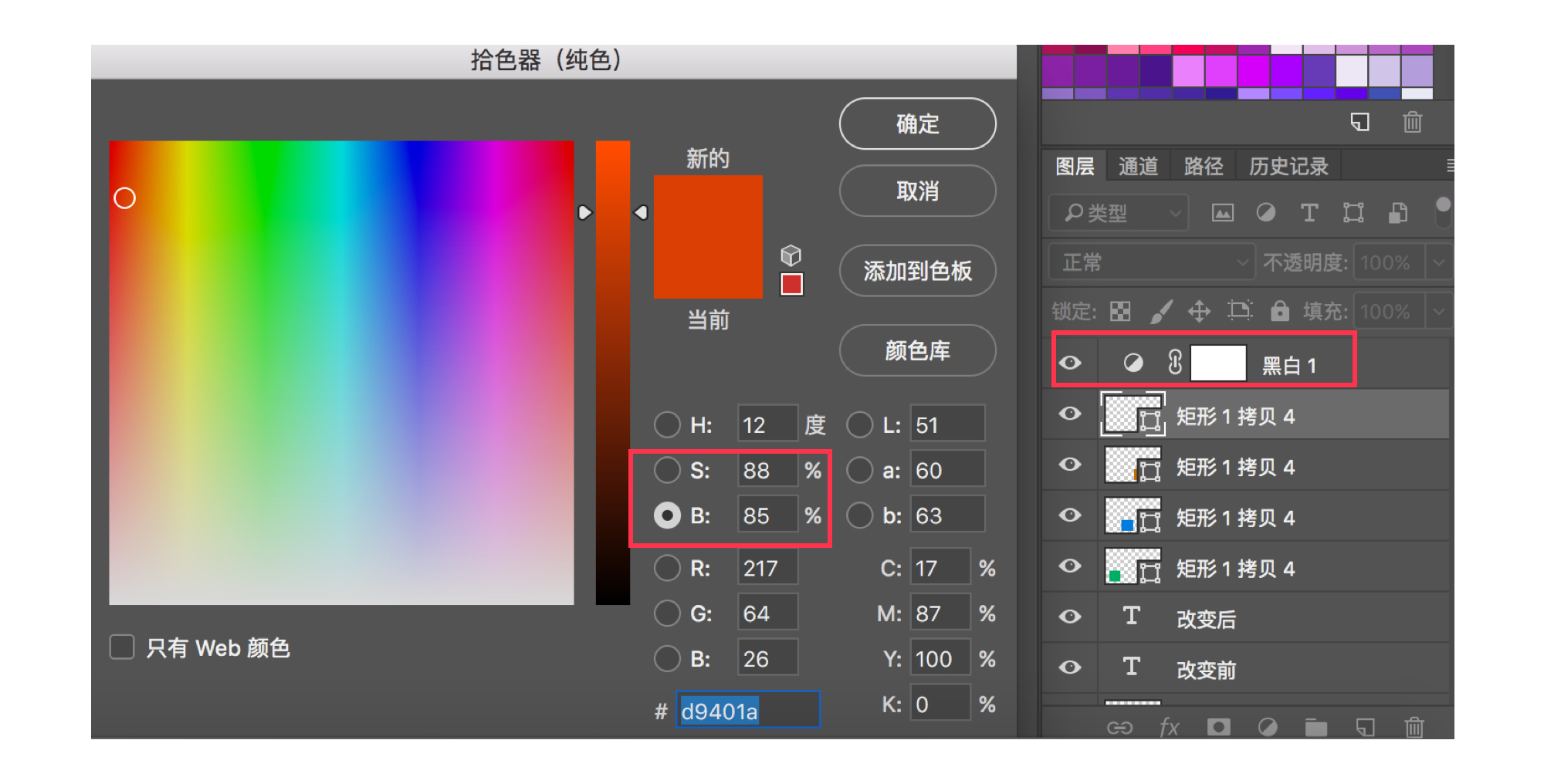Select the S saturation radio button
Viewport: 1544px width, 784px height.
pyautogui.click(x=667, y=470)
